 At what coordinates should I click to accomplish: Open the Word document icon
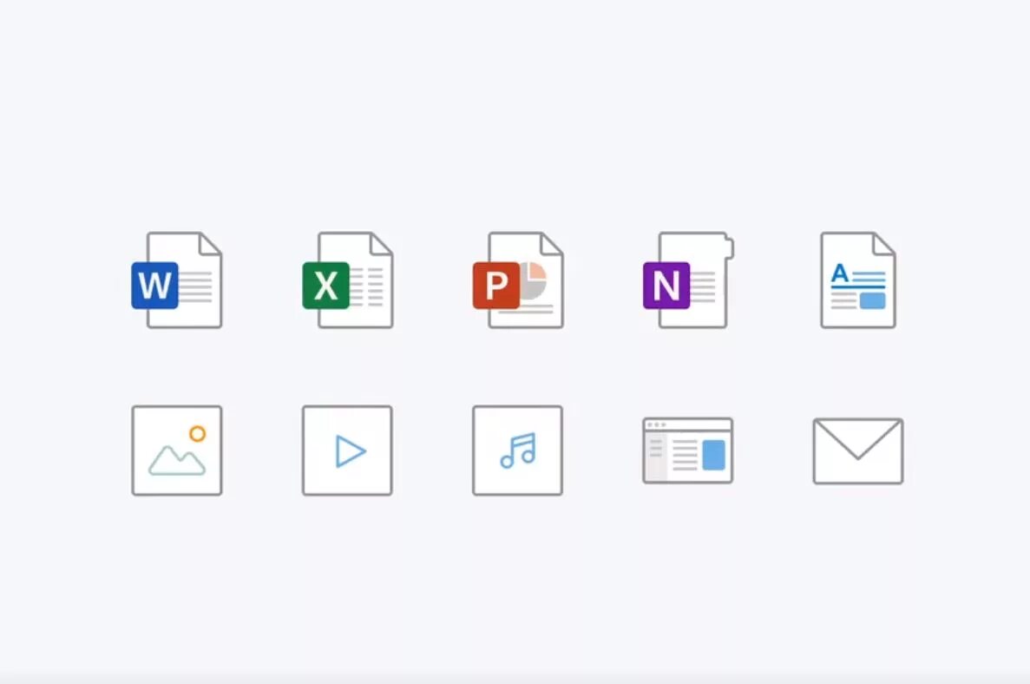click(177, 280)
